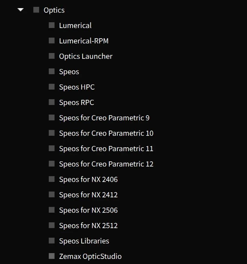This screenshot has height=264, width=247.
Task: Select the Zemax OpticStudio label
Action: click(x=90, y=256)
